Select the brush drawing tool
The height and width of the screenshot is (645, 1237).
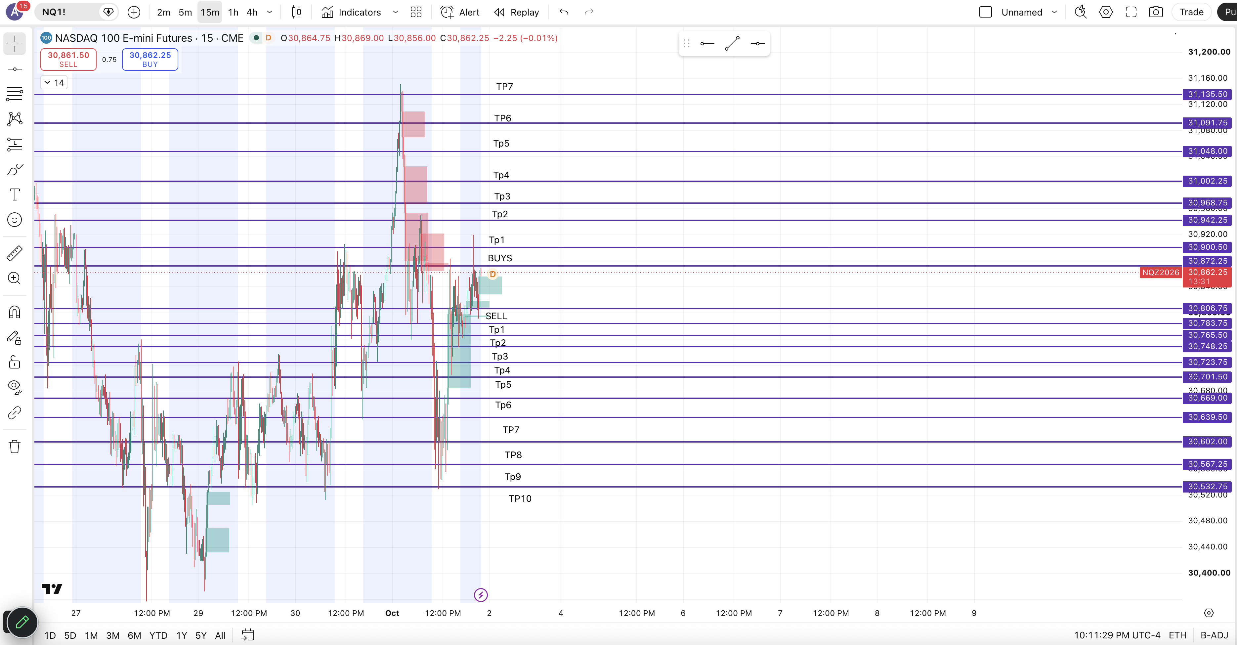click(x=15, y=170)
